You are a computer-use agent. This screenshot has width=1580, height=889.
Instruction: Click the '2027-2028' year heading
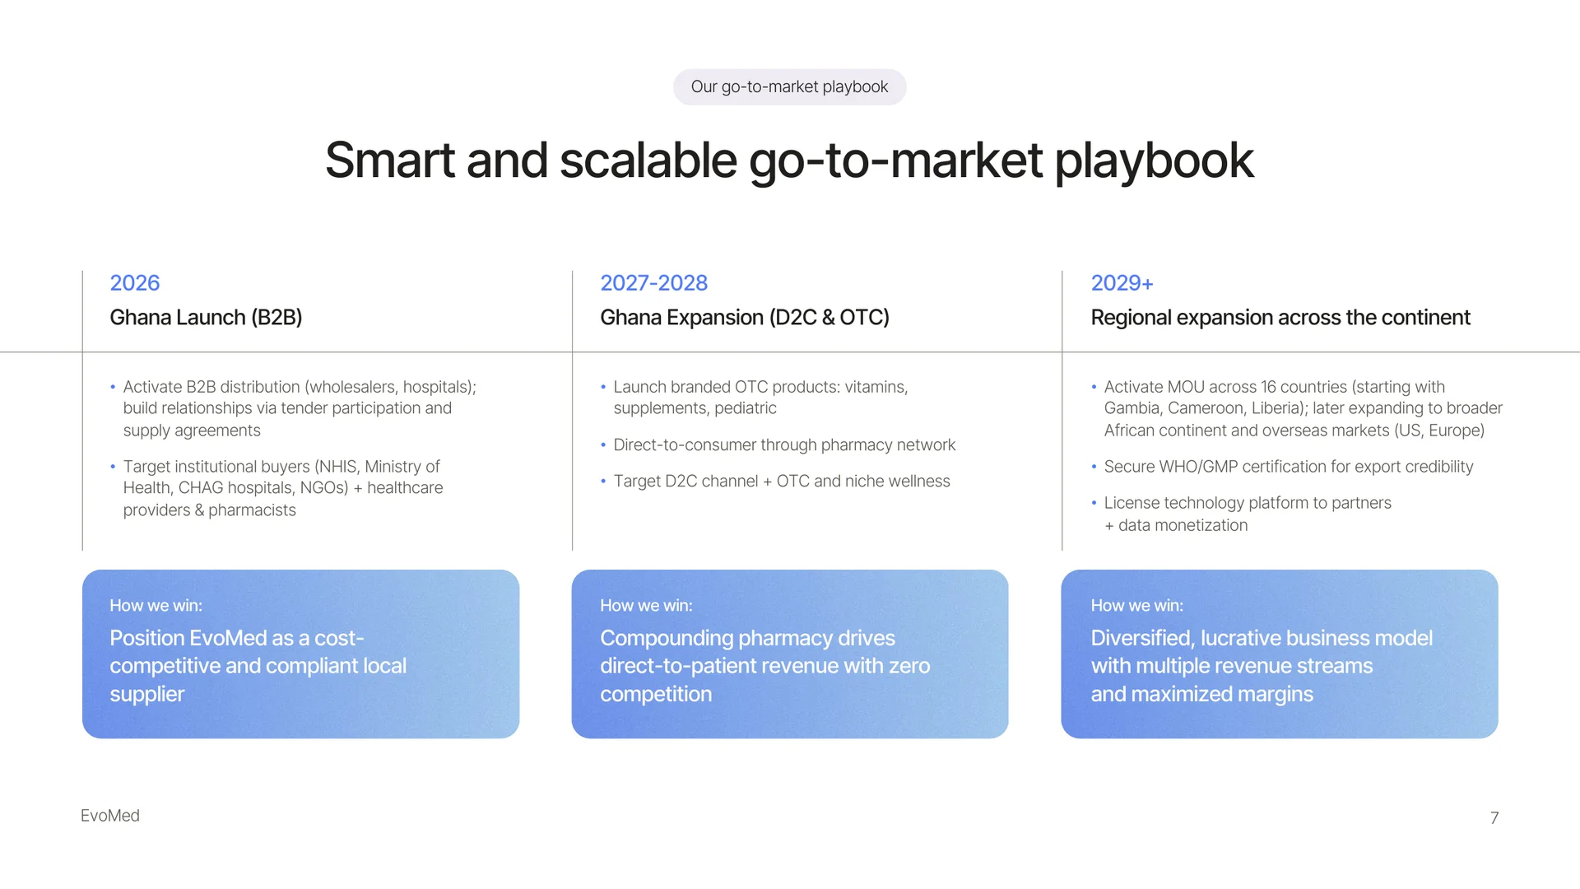pos(653,282)
